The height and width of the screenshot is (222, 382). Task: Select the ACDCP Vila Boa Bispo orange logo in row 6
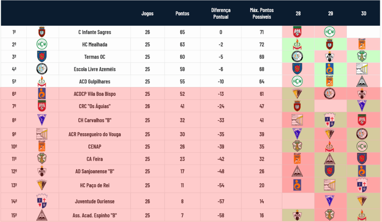coord(42,94)
